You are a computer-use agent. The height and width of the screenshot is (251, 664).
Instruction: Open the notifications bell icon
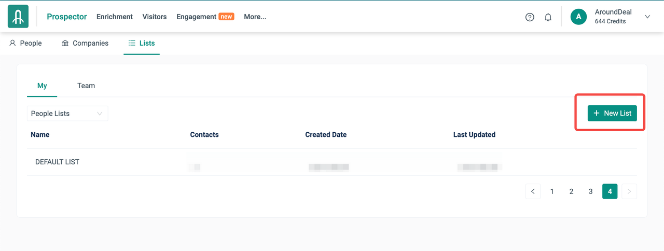pos(548,17)
